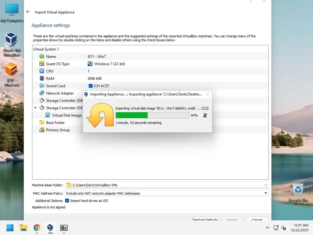Click the first Storage Controller diamond icon
This screenshot has width=313, height=235.
click(42, 100)
